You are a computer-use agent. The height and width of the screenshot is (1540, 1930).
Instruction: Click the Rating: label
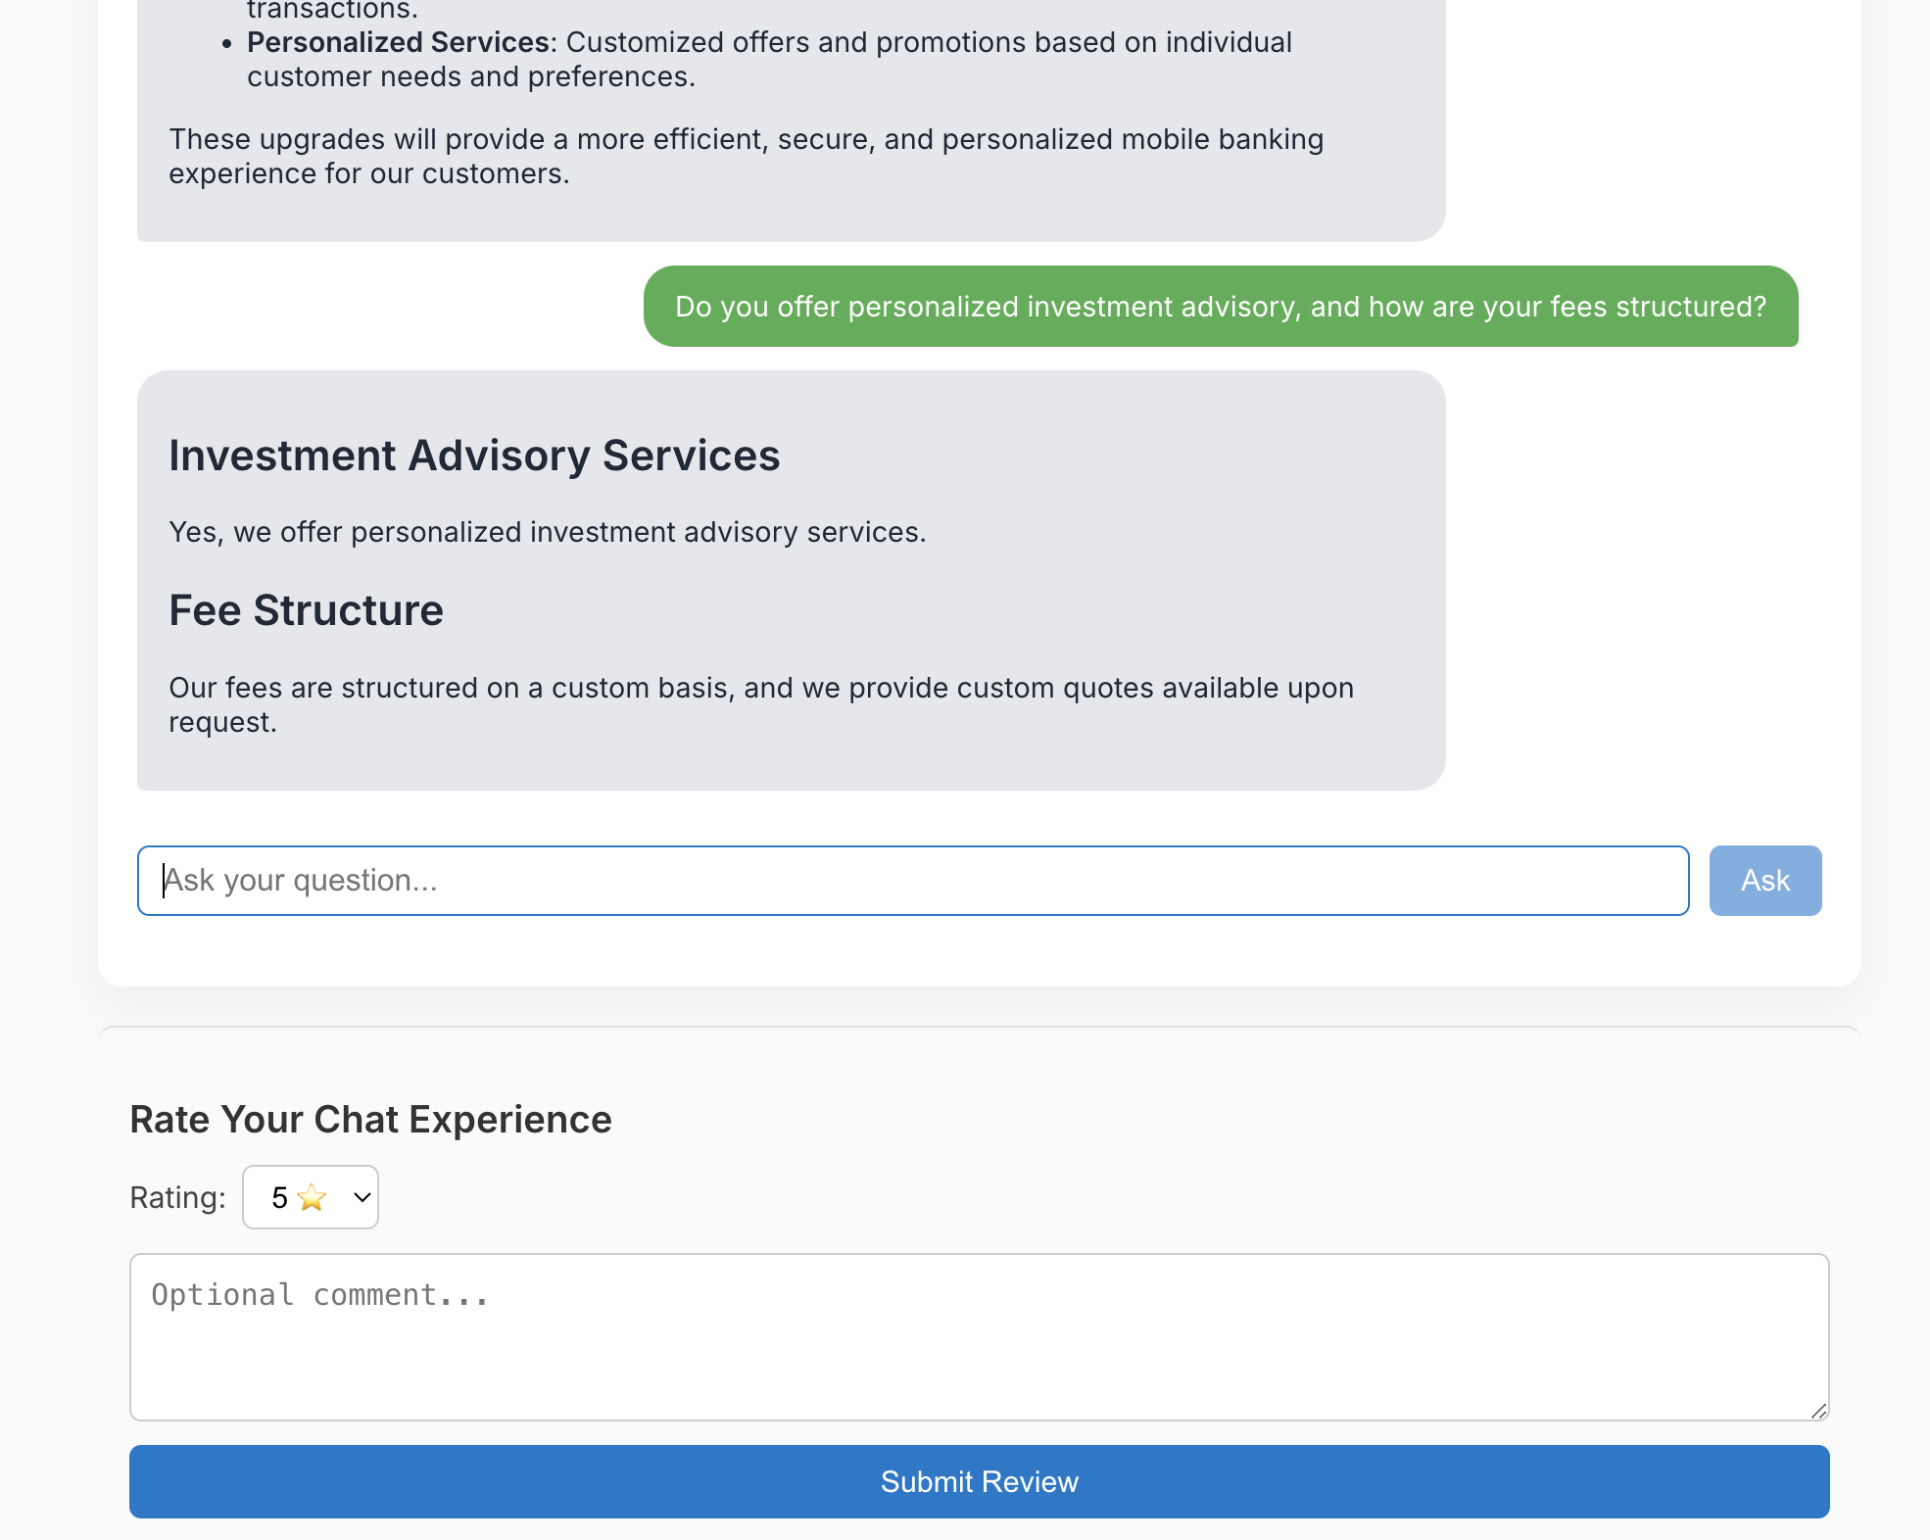[177, 1197]
